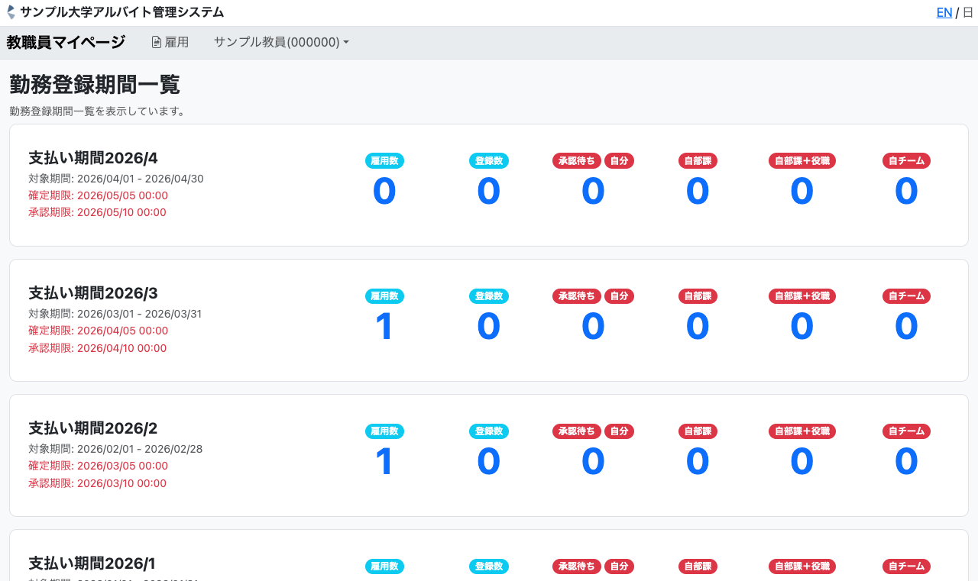Click the system logo icon in the header
The width and height of the screenshot is (978, 581).
(x=11, y=12)
